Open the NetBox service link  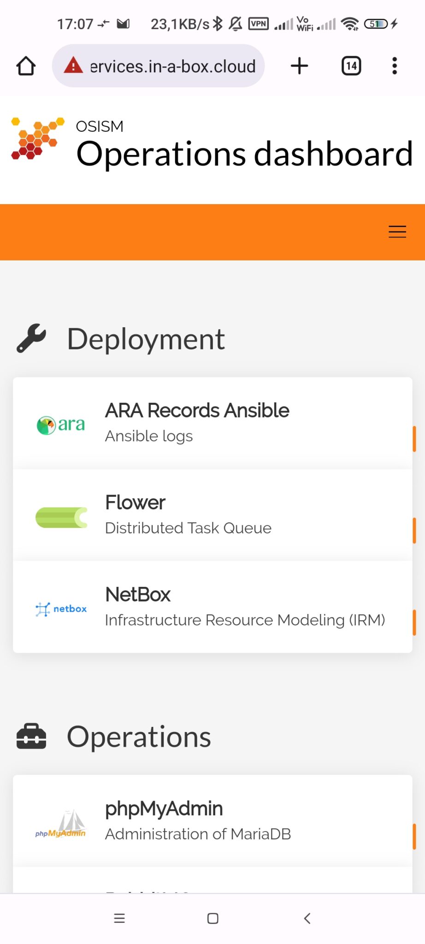point(138,595)
